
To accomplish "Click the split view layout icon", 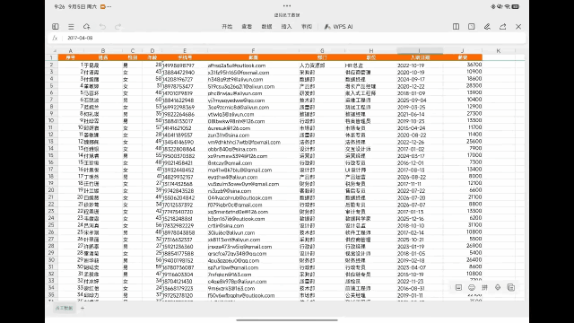I will click(456, 26).
